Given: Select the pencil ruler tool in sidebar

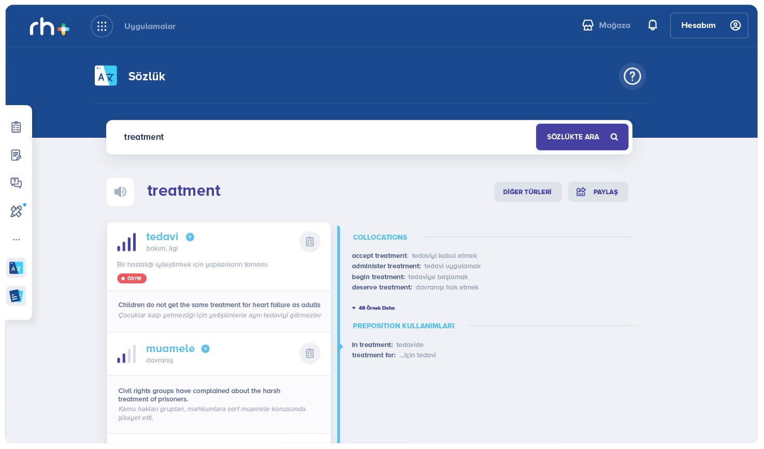Looking at the screenshot, I should click(x=16, y=211).
